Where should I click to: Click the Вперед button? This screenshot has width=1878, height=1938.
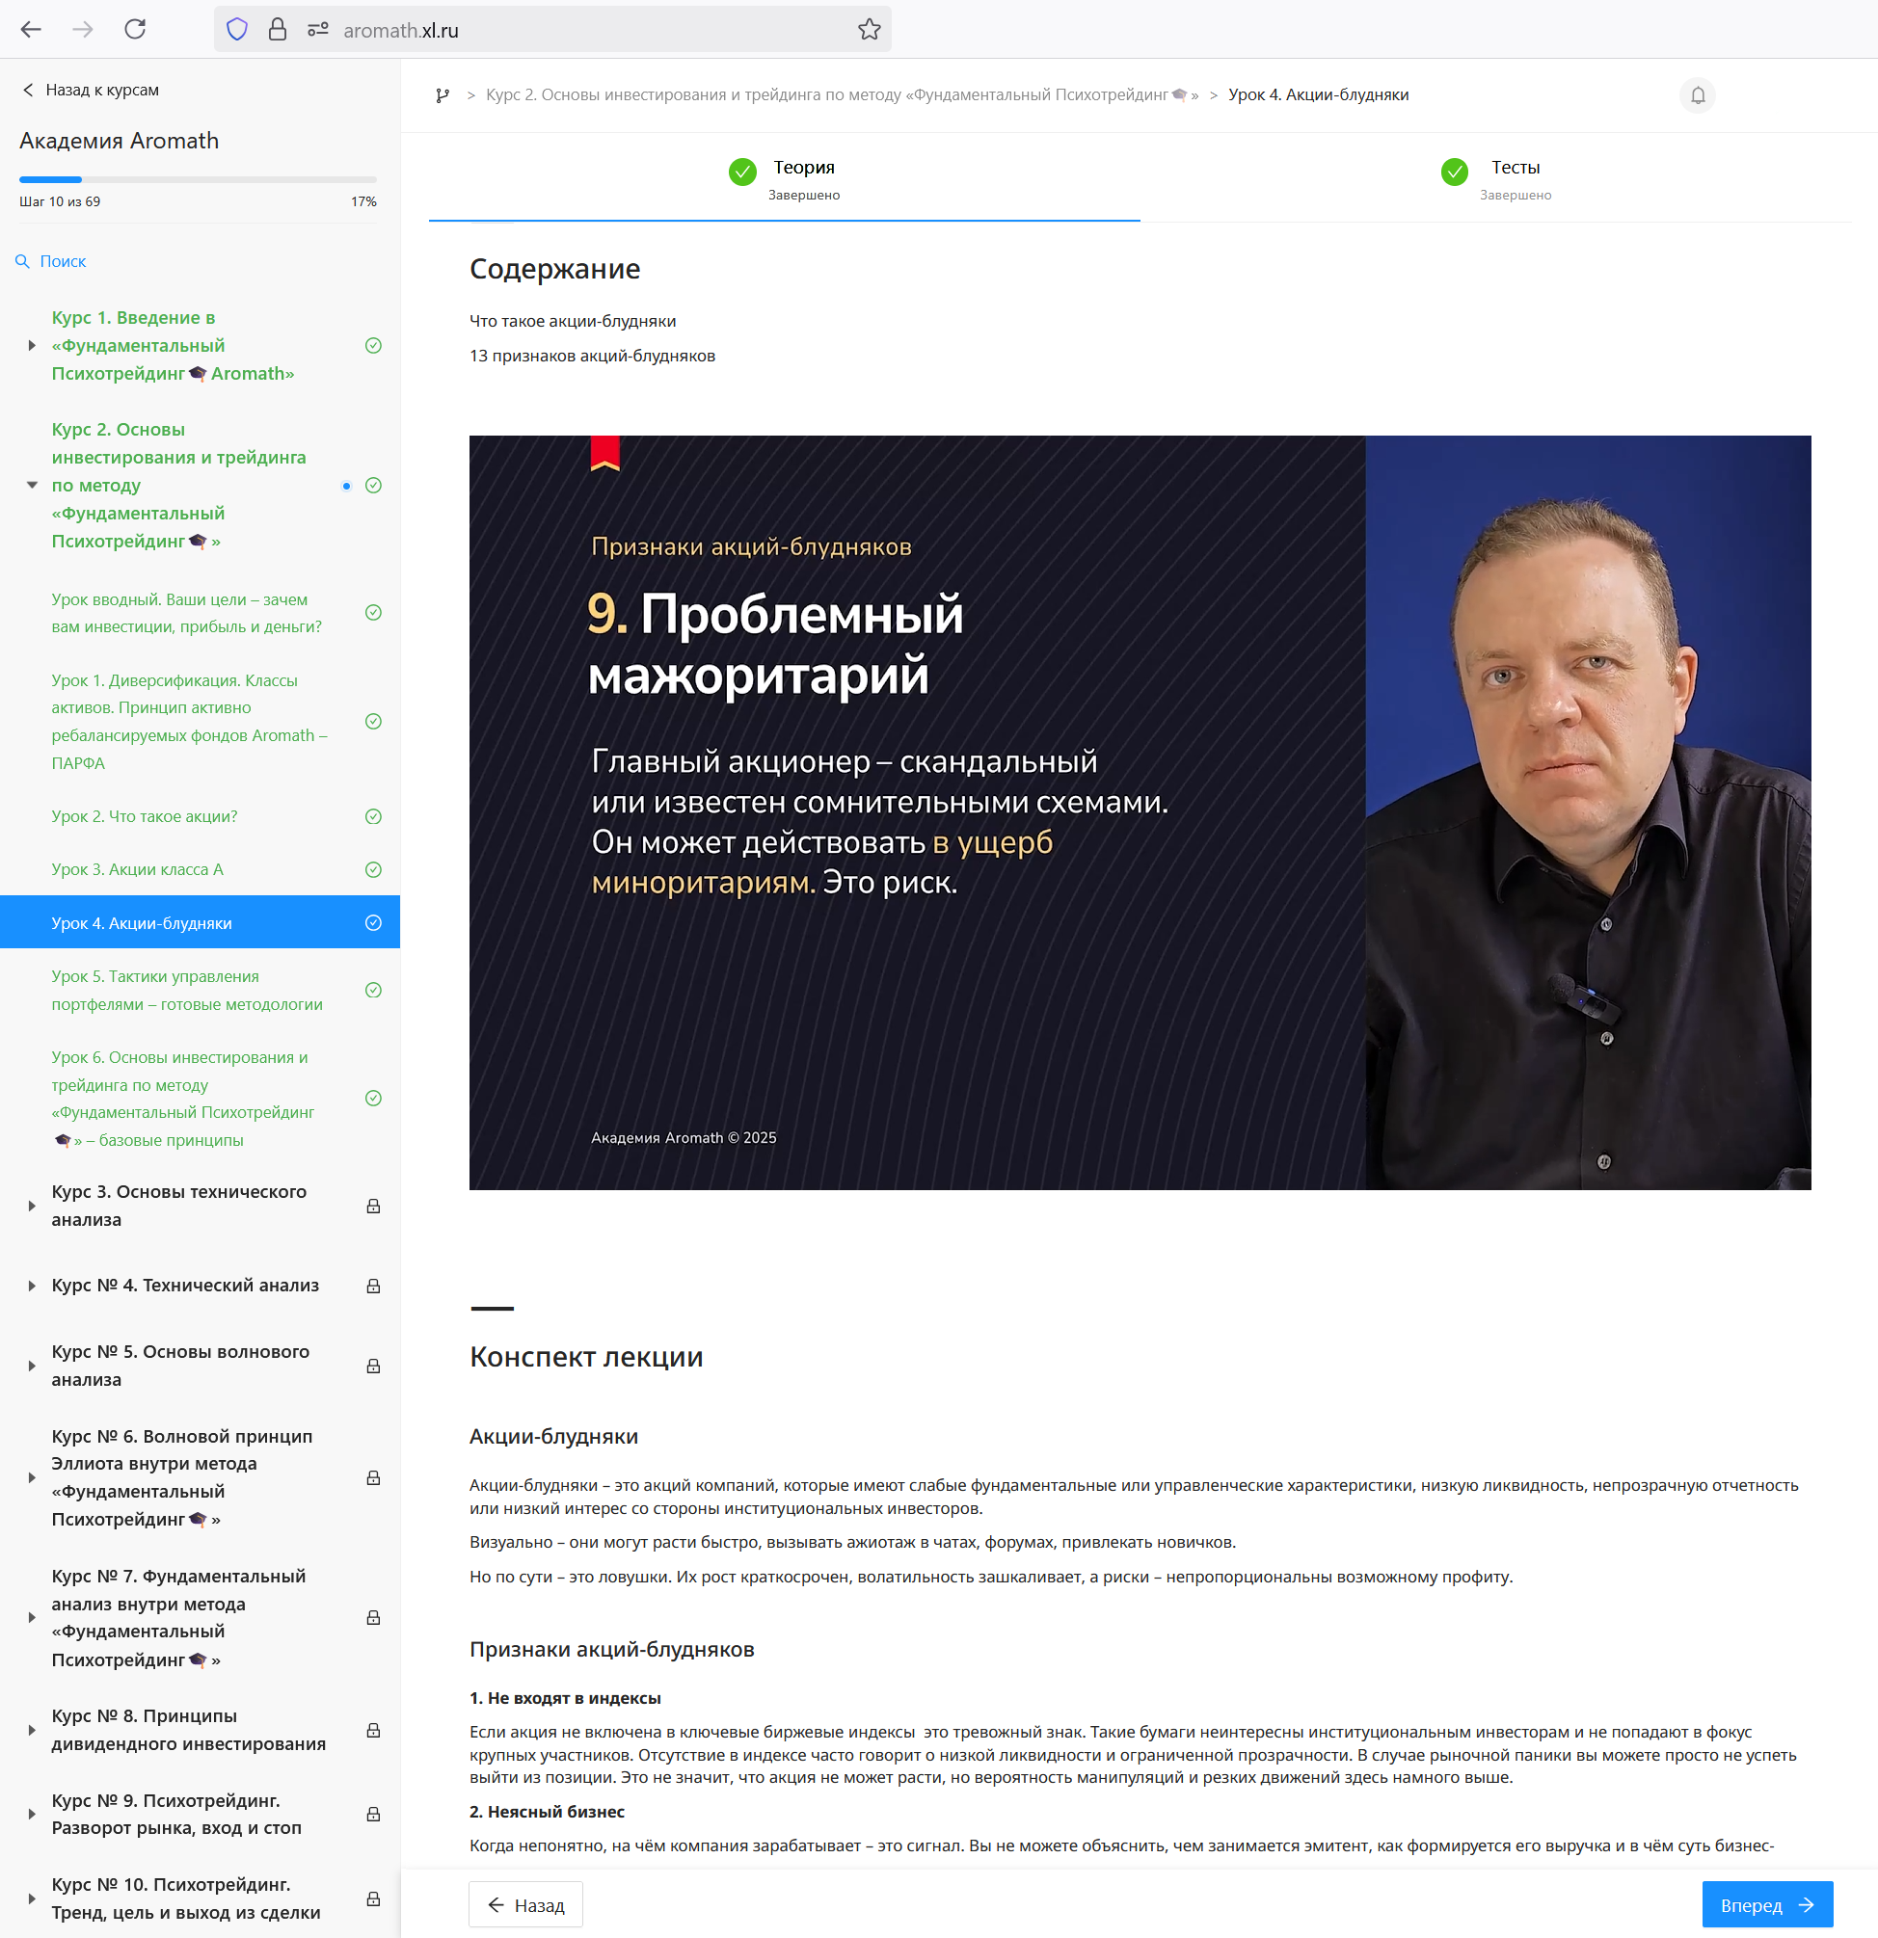pyautogui.click(x=1767, y=1905)
